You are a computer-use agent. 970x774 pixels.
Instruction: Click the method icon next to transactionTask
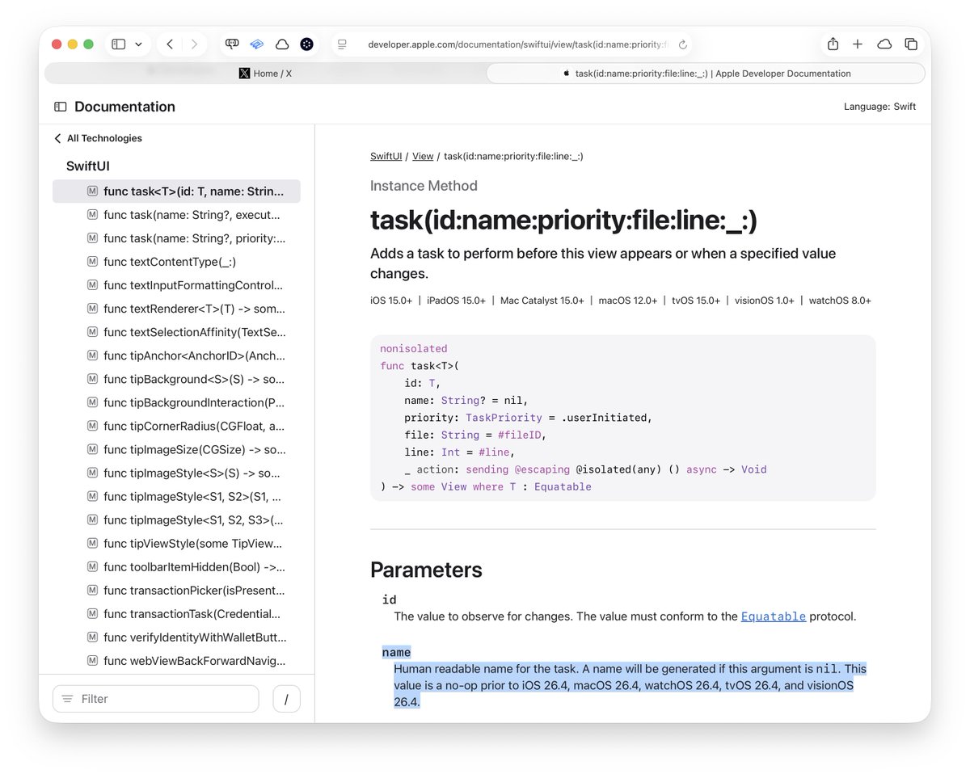pyautogui.click(x=92, y=613)
